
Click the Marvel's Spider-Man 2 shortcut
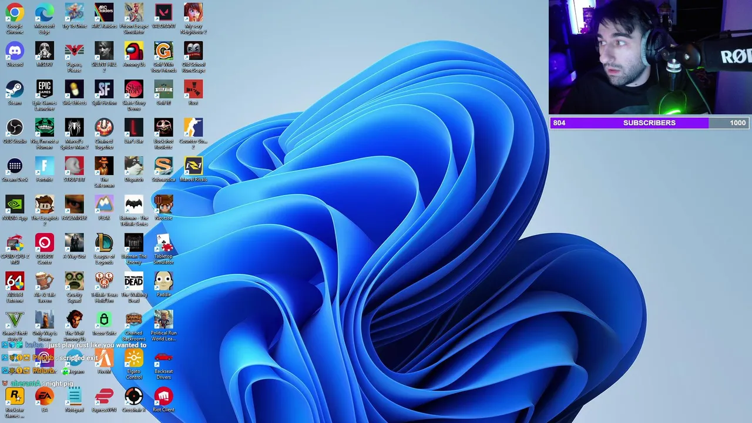click(x=74, y=127)
